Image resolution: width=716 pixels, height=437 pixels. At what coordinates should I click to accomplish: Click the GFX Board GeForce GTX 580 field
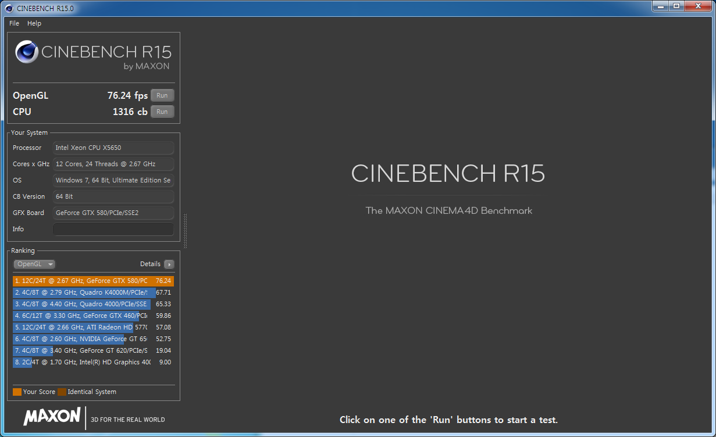(113, 213)
